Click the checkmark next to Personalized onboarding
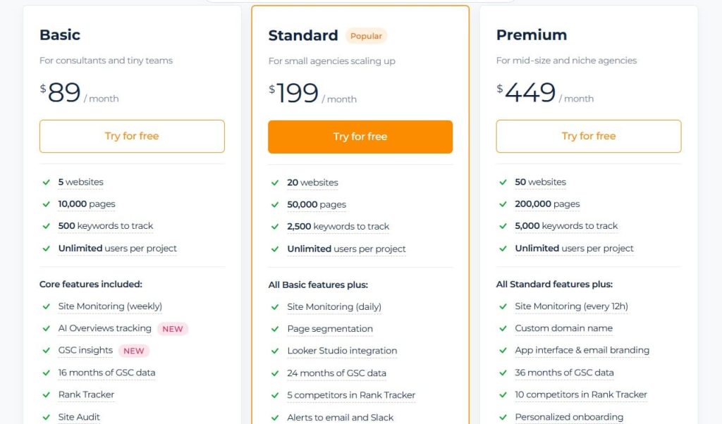 (x=503, y=417)
